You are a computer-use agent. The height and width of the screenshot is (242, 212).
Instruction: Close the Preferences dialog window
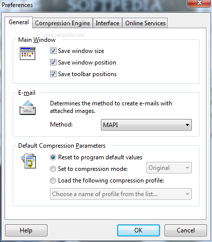pos(199,3)
